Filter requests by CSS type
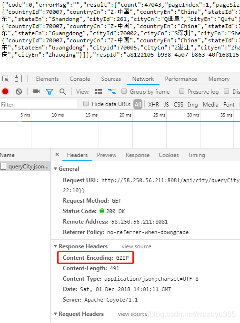The width and height of the screenshot is (240, 323). 179,105
